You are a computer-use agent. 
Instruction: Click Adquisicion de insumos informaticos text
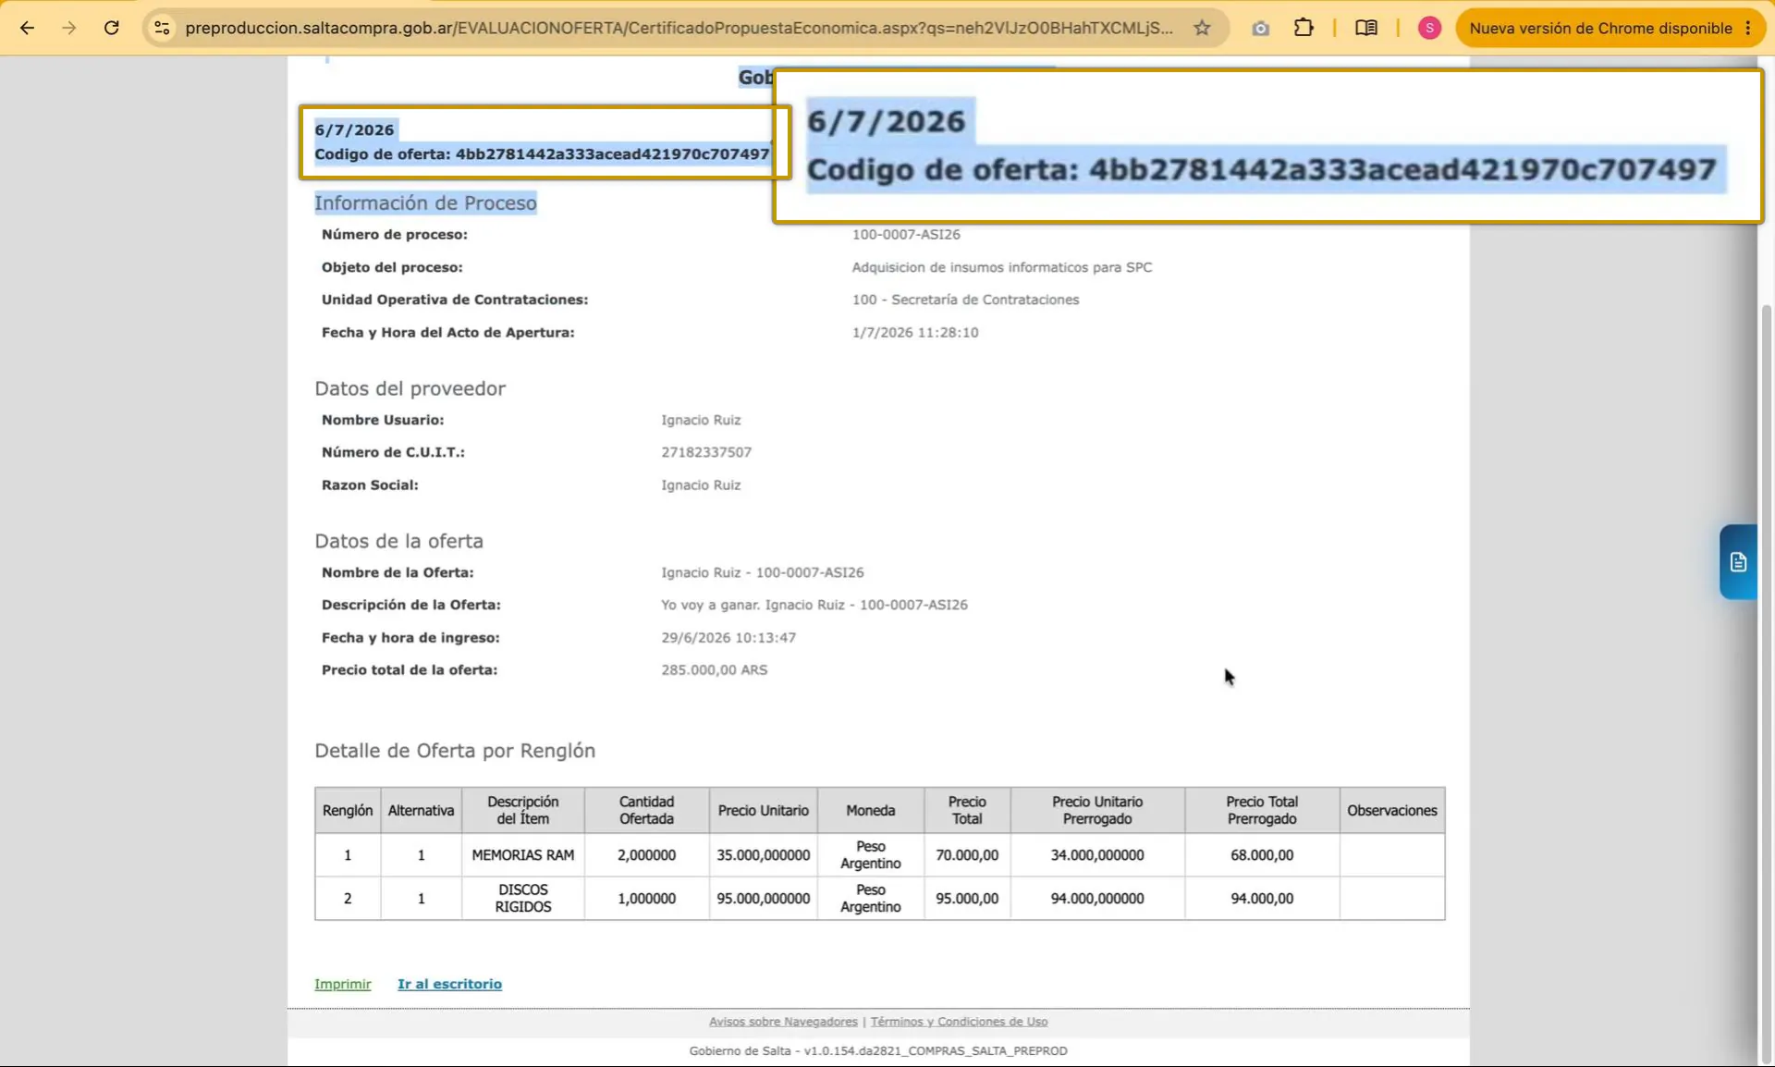[x=1002, y=267]
